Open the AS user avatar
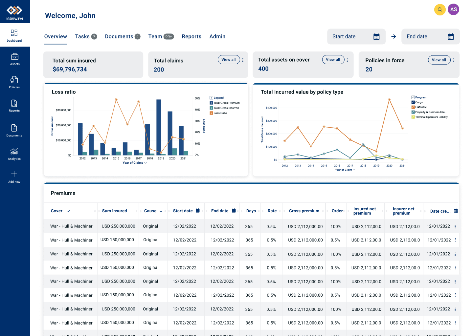The width and height of the screenshot is (473, 336). [454, 10]
